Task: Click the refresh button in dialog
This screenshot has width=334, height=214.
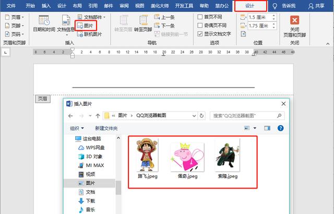Action: 201,116
